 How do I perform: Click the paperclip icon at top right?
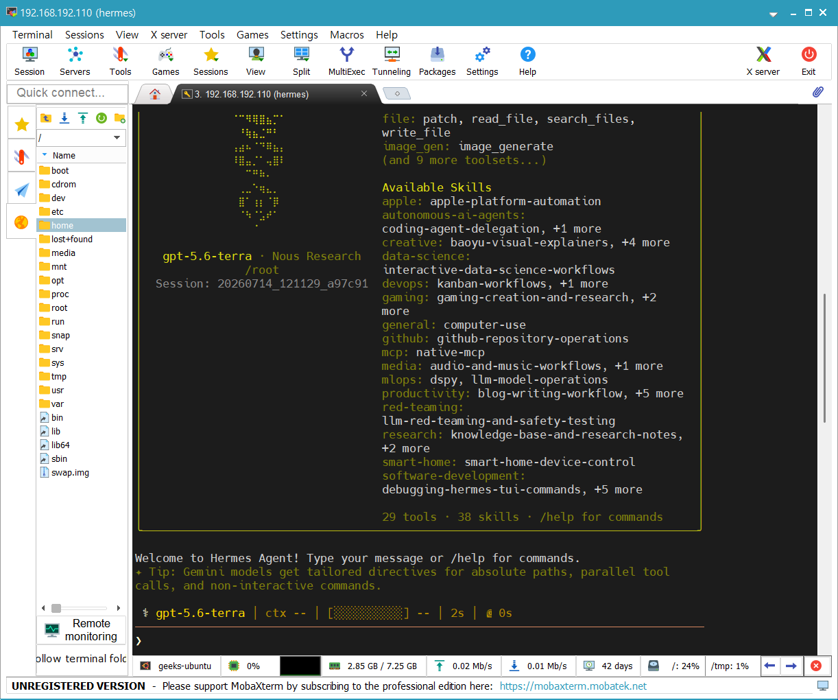coord(817,92)
